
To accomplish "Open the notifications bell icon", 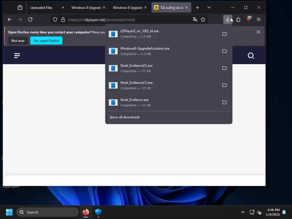I will coord(284,212).
